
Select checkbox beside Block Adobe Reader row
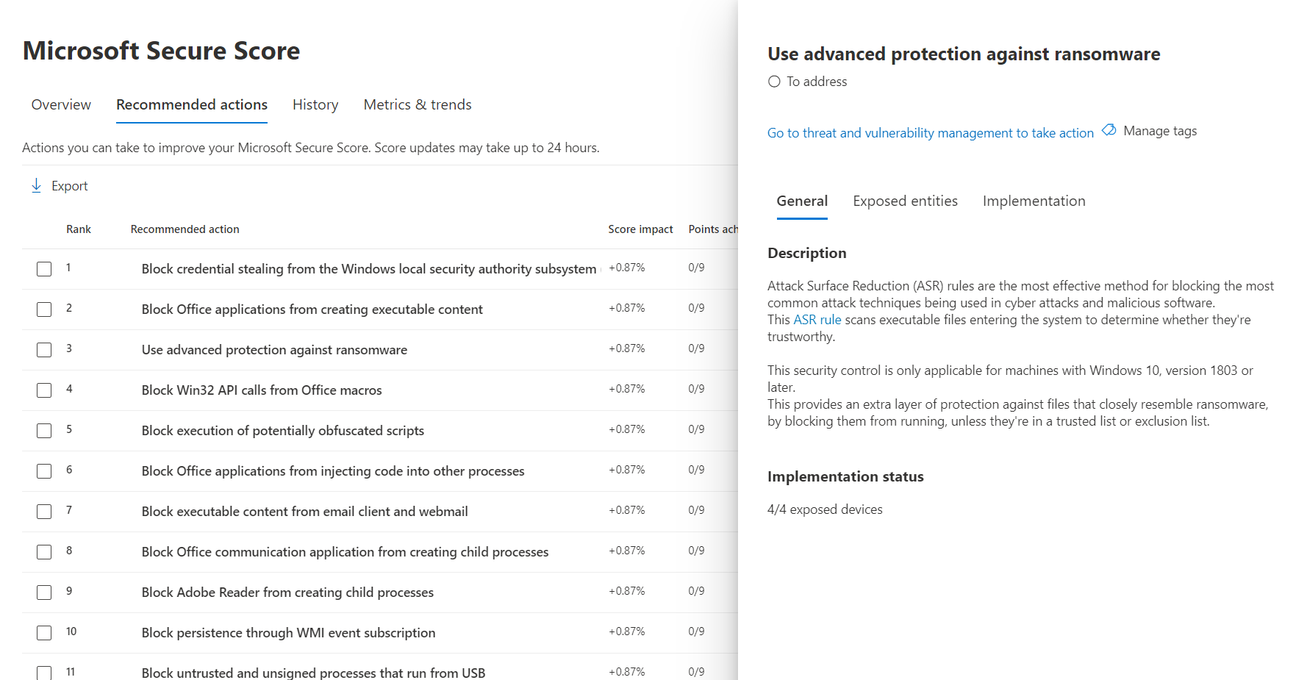[x=44, y=593]
